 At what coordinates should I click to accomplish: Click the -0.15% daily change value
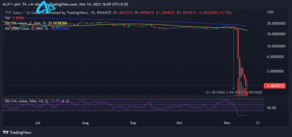(225, 13)
